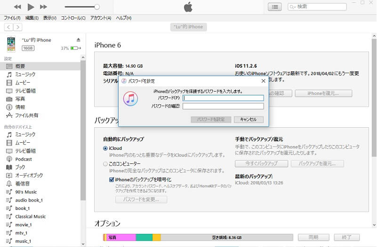Focus the 検索 search field

[317, 7]
